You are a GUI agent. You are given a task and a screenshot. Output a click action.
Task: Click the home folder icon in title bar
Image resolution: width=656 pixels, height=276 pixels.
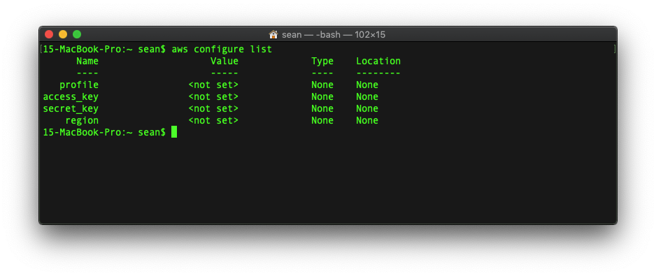coord(273,34)
